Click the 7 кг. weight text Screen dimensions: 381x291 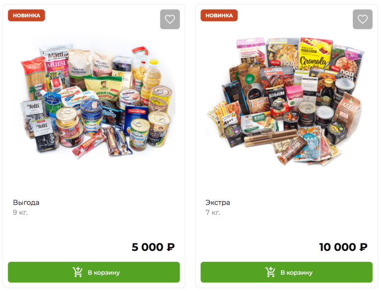213,213
